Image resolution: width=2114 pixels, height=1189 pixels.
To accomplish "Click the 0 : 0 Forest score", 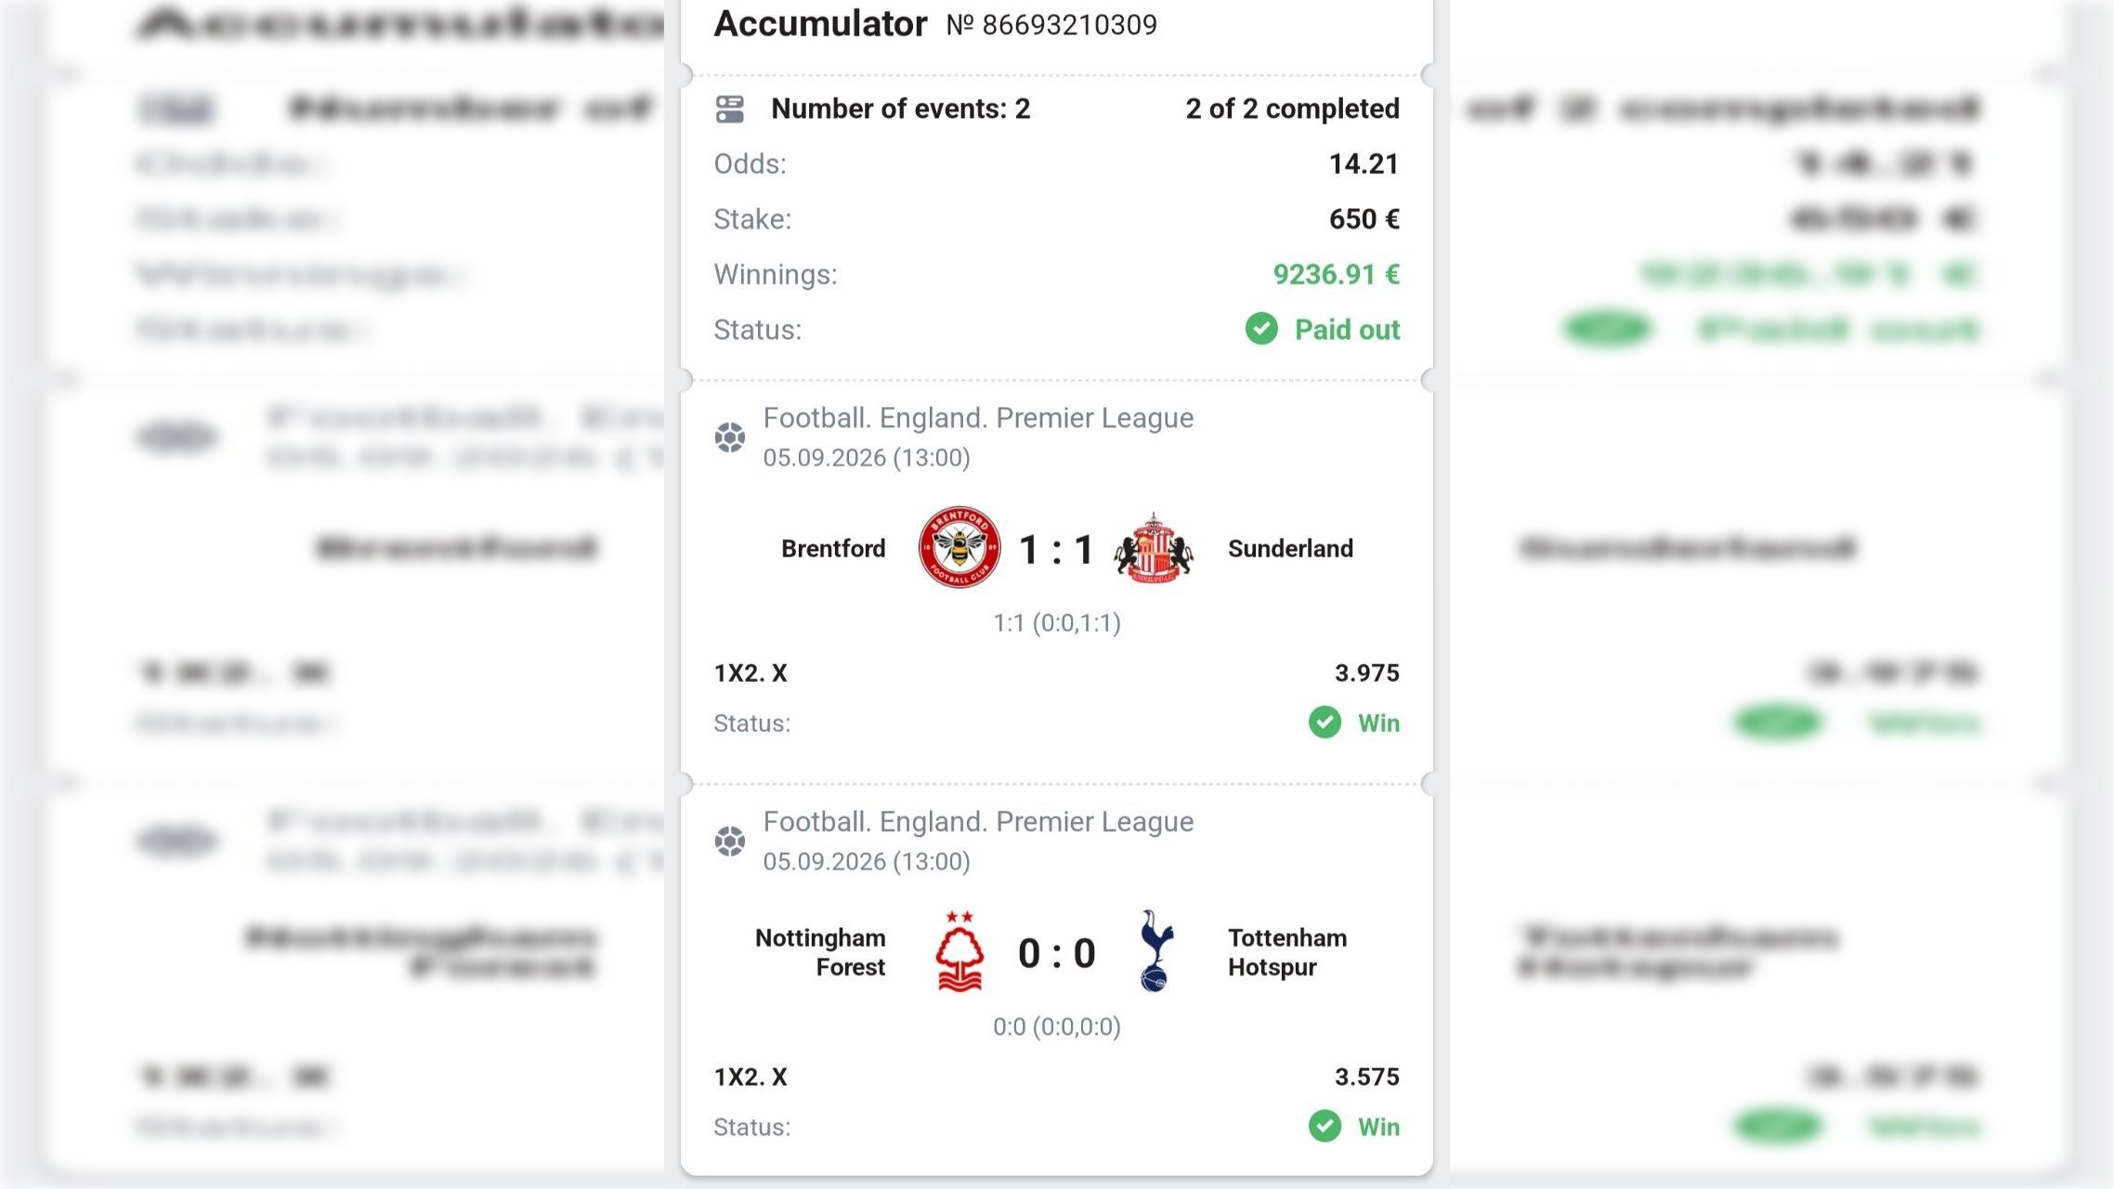I will pos(1057,954).
